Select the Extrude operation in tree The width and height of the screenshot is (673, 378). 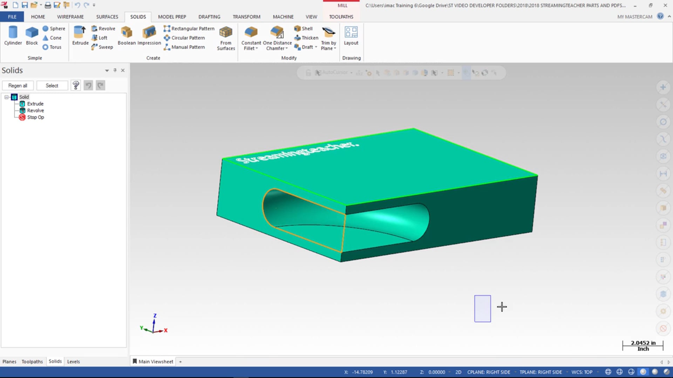tap(35, 104)
